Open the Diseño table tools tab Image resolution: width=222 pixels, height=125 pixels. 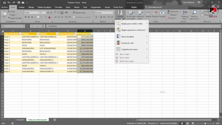click(x=134, y=7)
